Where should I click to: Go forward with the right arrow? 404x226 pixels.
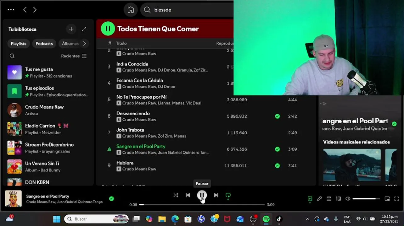pos(35,10)
